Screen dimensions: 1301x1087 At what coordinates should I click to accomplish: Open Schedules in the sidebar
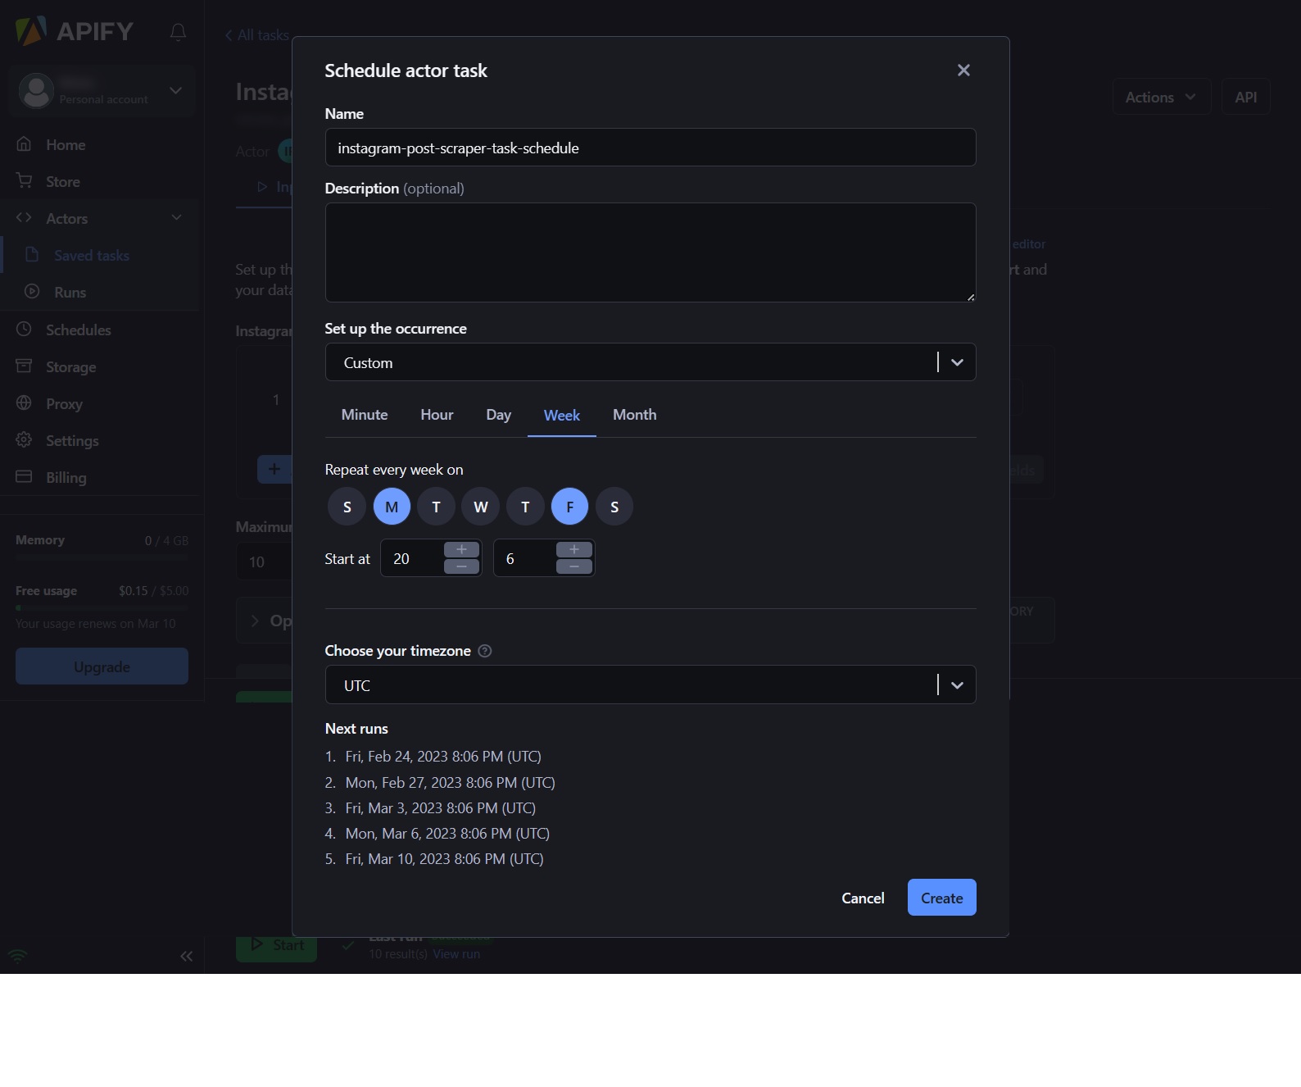click(79, 330)
